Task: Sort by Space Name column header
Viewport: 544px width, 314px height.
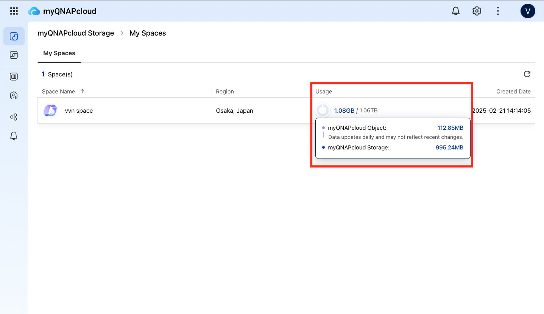Action: 58,92
